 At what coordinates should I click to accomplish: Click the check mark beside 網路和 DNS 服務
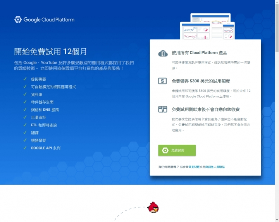coord(25,109)
